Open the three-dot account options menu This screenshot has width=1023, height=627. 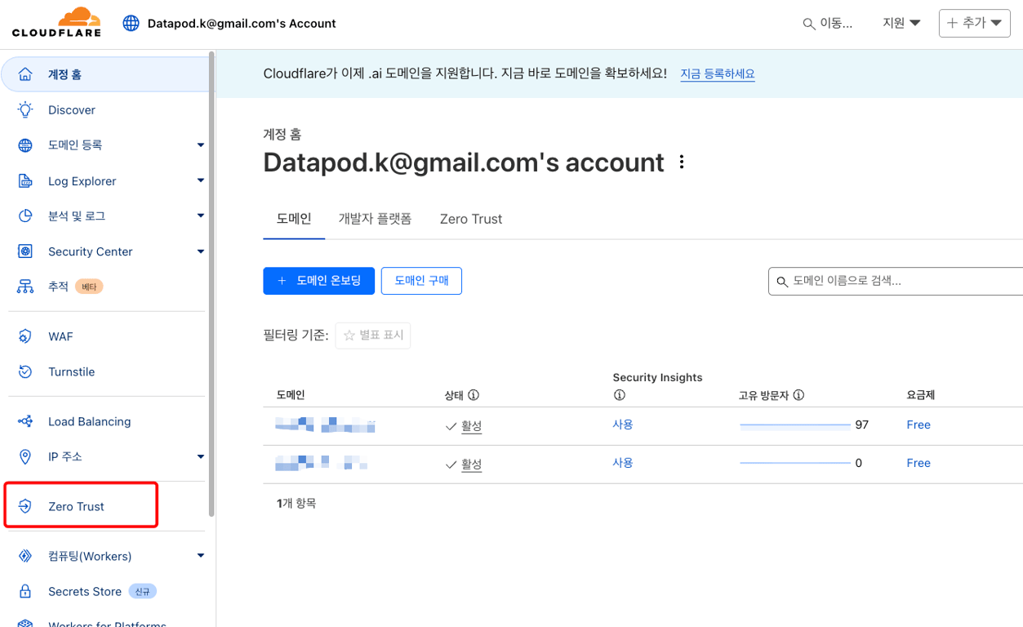click(x=682, y=162)
